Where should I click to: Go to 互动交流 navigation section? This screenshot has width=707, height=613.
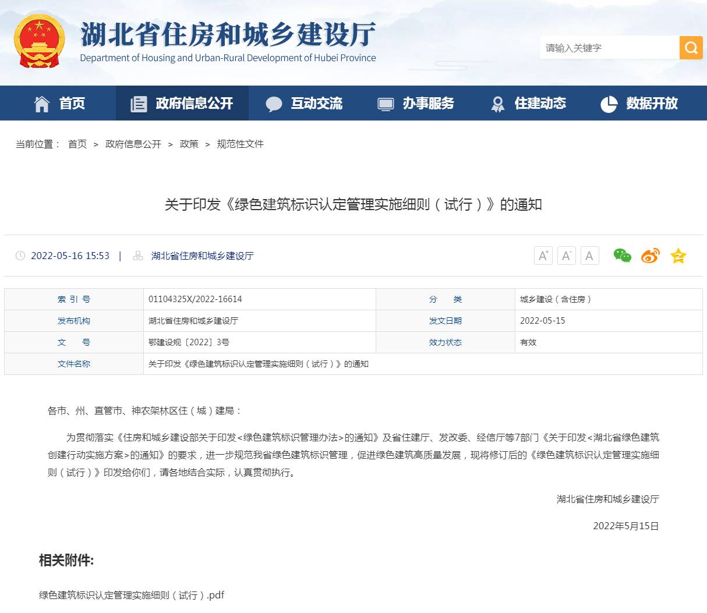(304, 104)
